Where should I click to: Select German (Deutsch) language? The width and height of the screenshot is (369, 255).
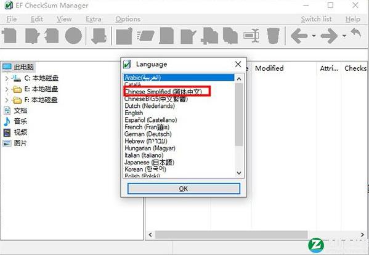(179, 134)
